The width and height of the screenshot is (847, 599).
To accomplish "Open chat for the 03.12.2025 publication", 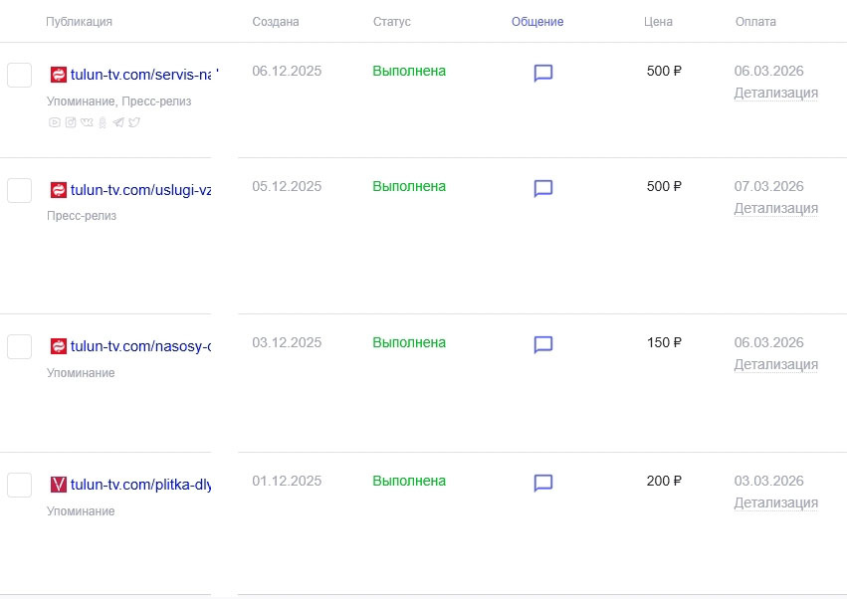I will (x=543, y=344).
